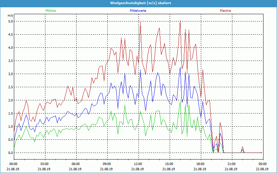The width and height of the screenshot is (277, 173).
Task: Click the 3,0 y-axis value
Action: coord(11,74)
